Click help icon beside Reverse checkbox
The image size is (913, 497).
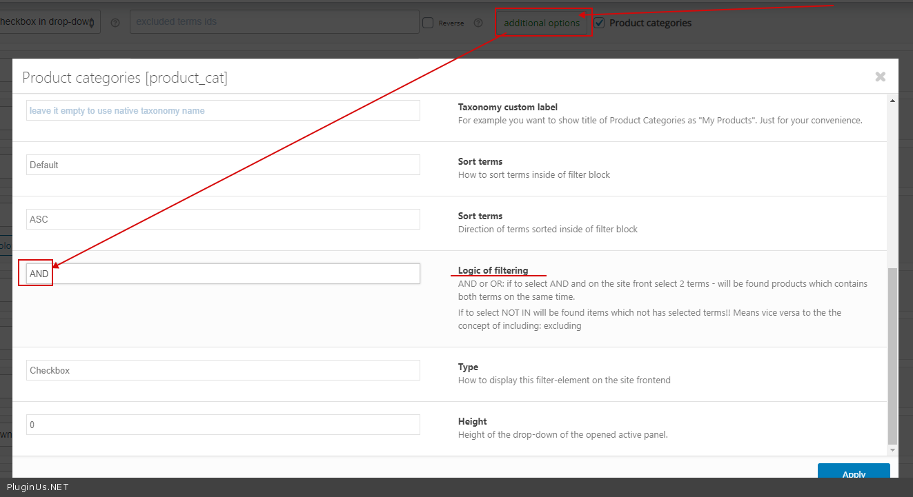[478, 23]
